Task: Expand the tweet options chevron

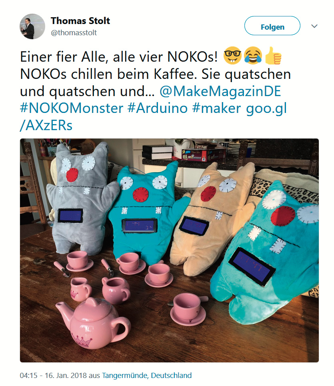Action: [x=314, y=26]
